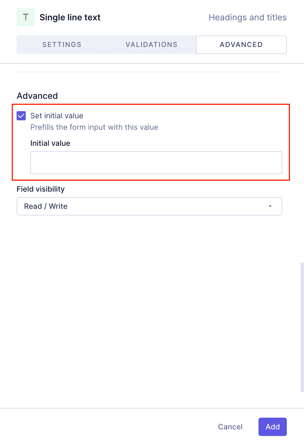
Task: Cancel adding this field
Action: click(230, 427)
